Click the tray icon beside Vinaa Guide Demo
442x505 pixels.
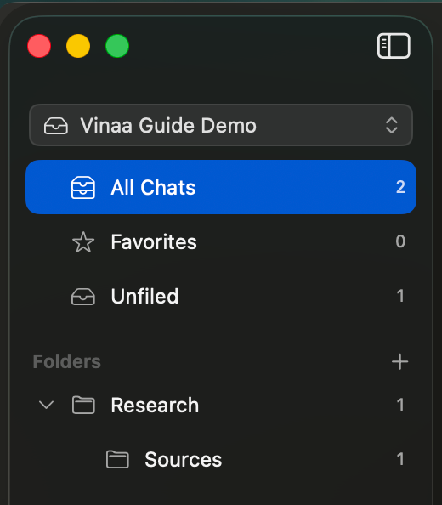pyautogui.click(x=56, y=125)
